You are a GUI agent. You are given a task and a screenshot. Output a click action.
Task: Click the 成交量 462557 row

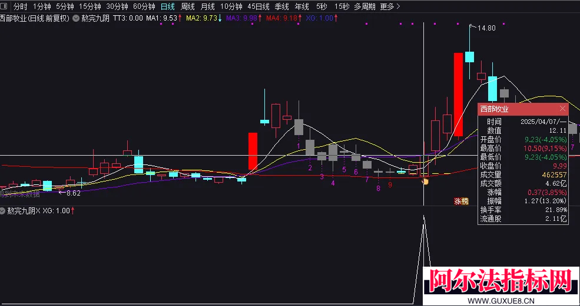(523, 174)
